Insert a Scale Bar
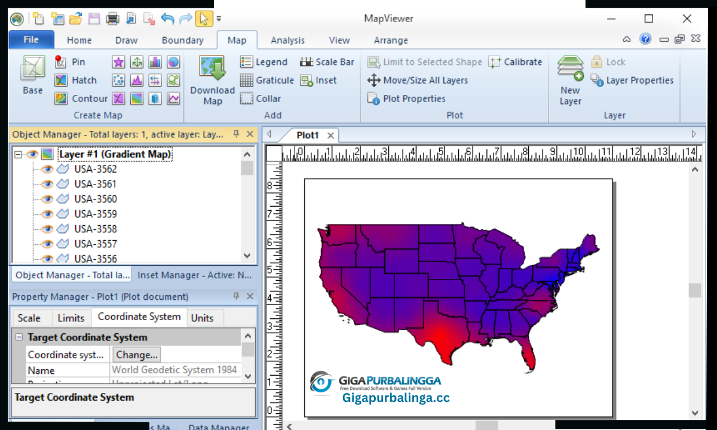 [x=327, y=62]
